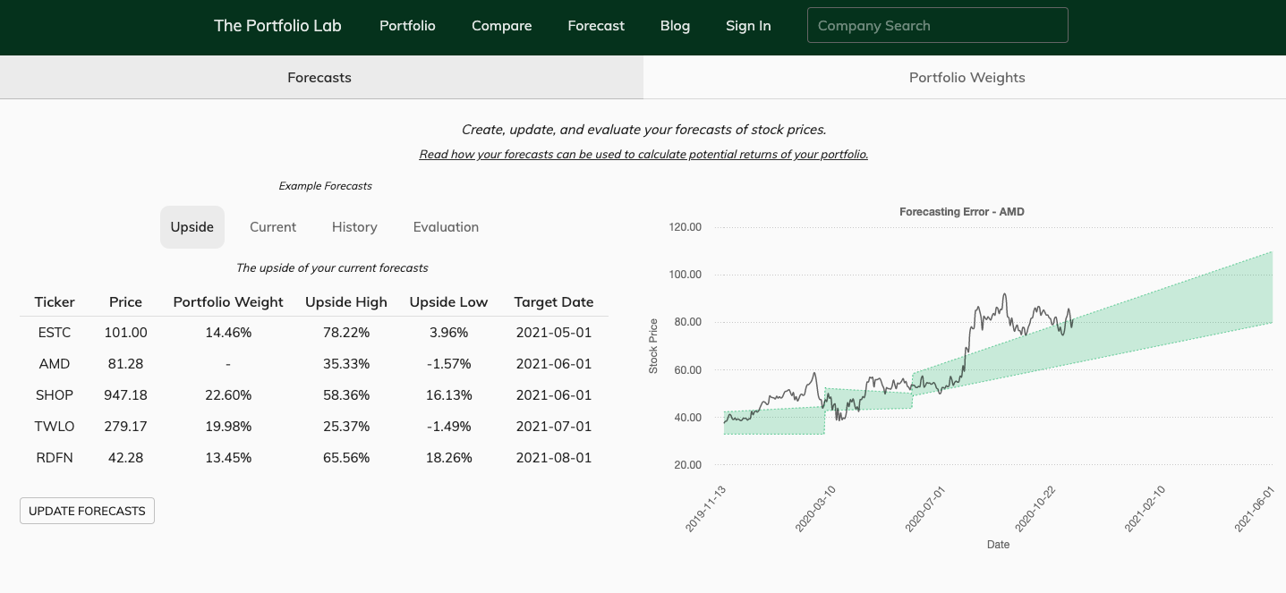Screen dimensions: 1286x593
Task: Show the History tab
Action: tap(354, 227)
